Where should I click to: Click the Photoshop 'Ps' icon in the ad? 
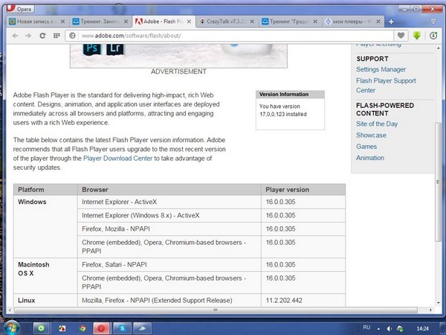click(x=92, y=48)
